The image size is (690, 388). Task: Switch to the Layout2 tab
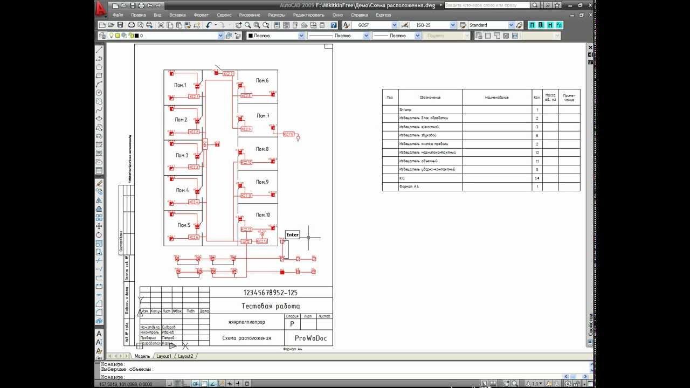[185, 356]
